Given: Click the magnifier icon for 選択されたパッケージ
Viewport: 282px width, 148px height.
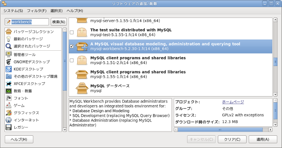Looking at the screenshot, I should (x=9, y=46).
